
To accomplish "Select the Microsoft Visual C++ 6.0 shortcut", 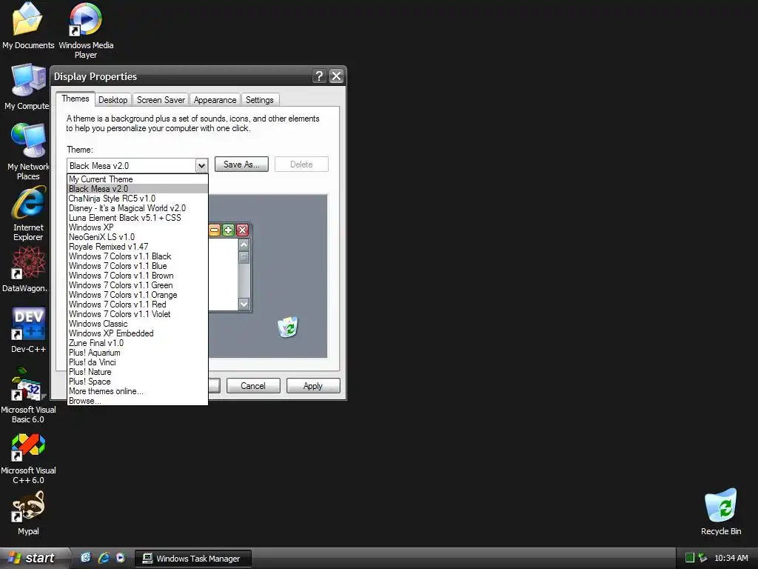I will pyautogui.click(x=28, y=459).
